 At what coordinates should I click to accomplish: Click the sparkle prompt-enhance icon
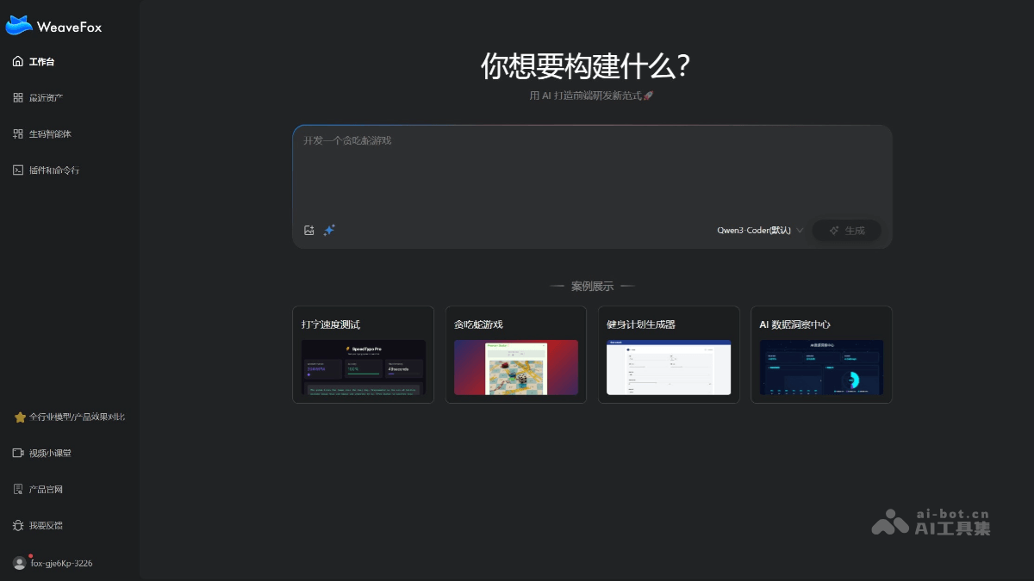329,230
